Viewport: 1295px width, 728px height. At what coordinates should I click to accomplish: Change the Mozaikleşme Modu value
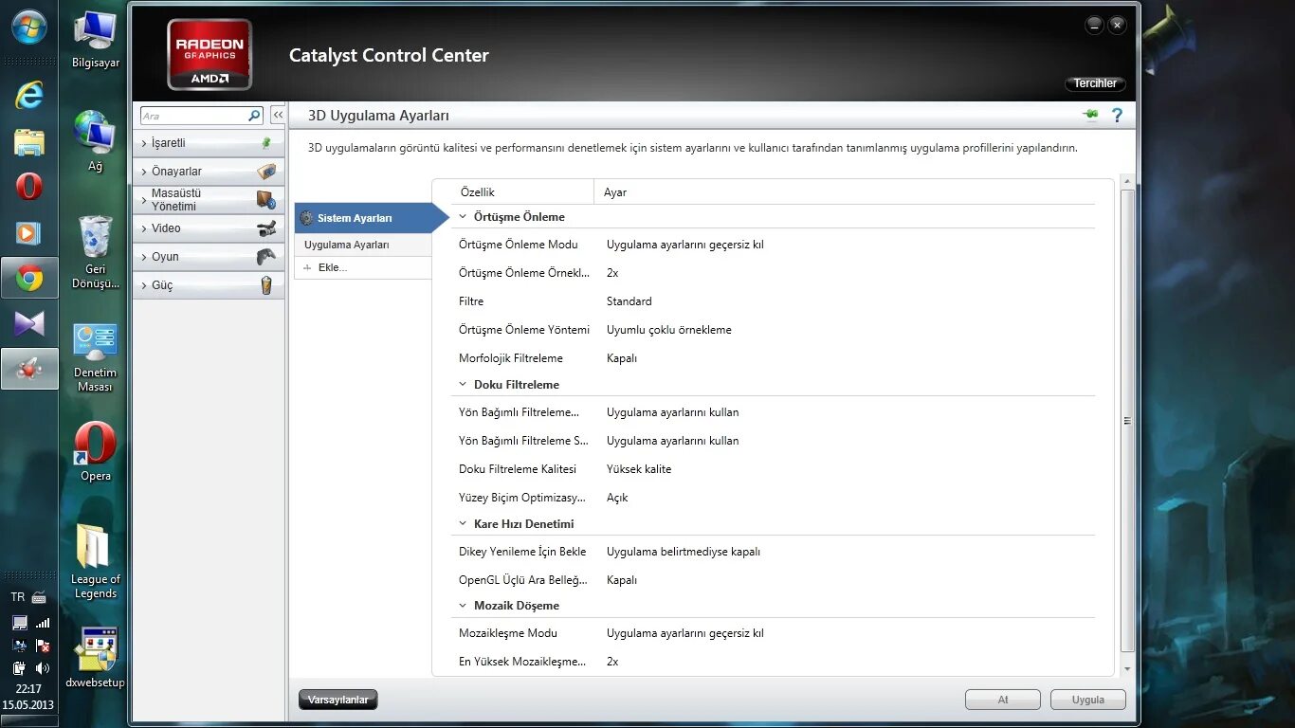click(685, 633)
